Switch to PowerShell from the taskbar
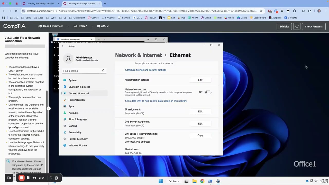The image size is (329, 185). [x=210, y=181]
